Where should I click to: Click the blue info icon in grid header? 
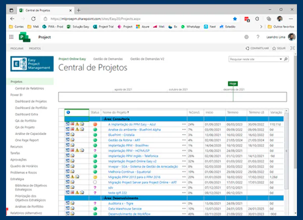click(x=68, y=112)
